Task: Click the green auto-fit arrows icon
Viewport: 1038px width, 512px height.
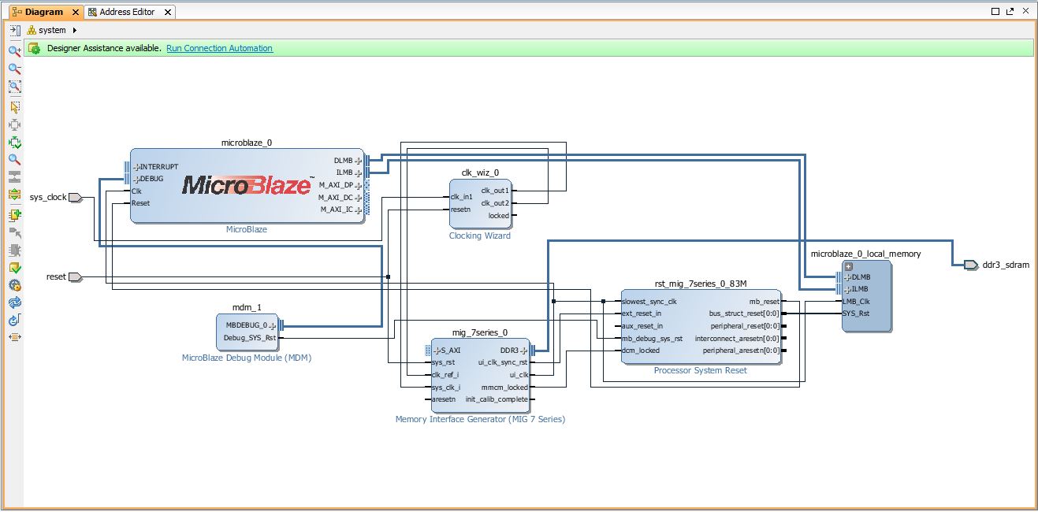Action: click(15, 143)
